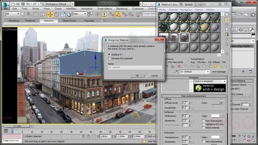258x145 pixels.
Task: Click the New Scene icon
Action: click(x=13, y=4)
